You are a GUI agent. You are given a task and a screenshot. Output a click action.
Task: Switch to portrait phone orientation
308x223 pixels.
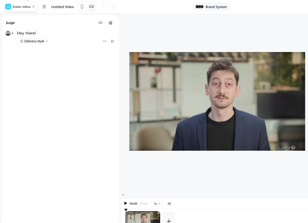coord(82,7)
